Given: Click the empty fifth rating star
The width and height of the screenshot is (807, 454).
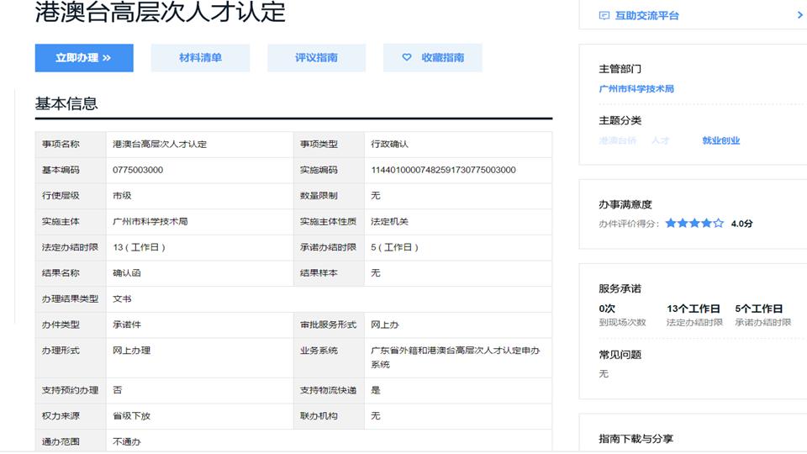Looking at the screenshot, I should coord(718,224).
